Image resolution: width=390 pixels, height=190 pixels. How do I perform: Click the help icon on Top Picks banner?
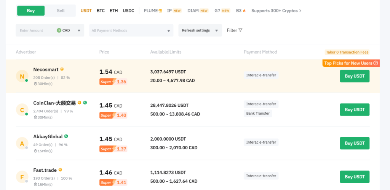click(x=376, y=63)
